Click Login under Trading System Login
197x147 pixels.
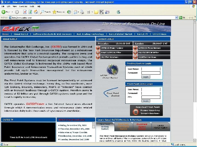coord(146,77)
